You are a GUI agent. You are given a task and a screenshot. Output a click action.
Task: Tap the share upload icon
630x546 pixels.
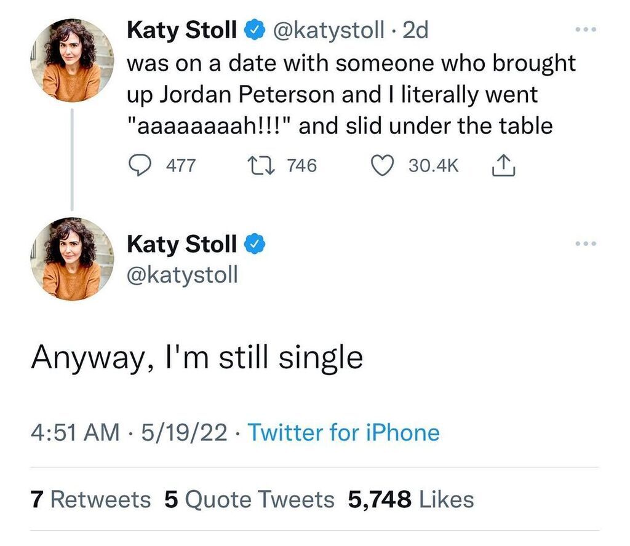pos(503,165)
